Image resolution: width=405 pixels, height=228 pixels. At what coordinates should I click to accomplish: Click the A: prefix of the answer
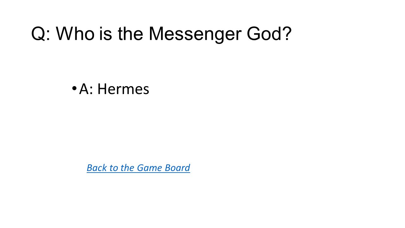(x=85, y=89)
